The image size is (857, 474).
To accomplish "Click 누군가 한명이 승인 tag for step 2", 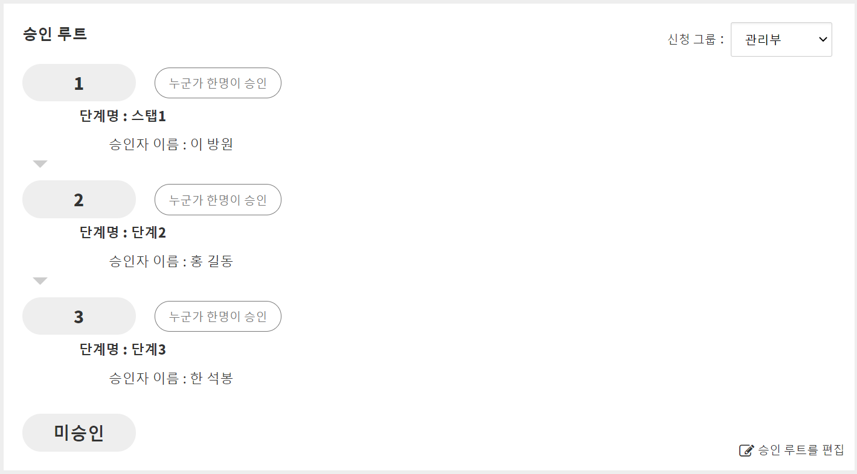I will [x=218, y=200].
